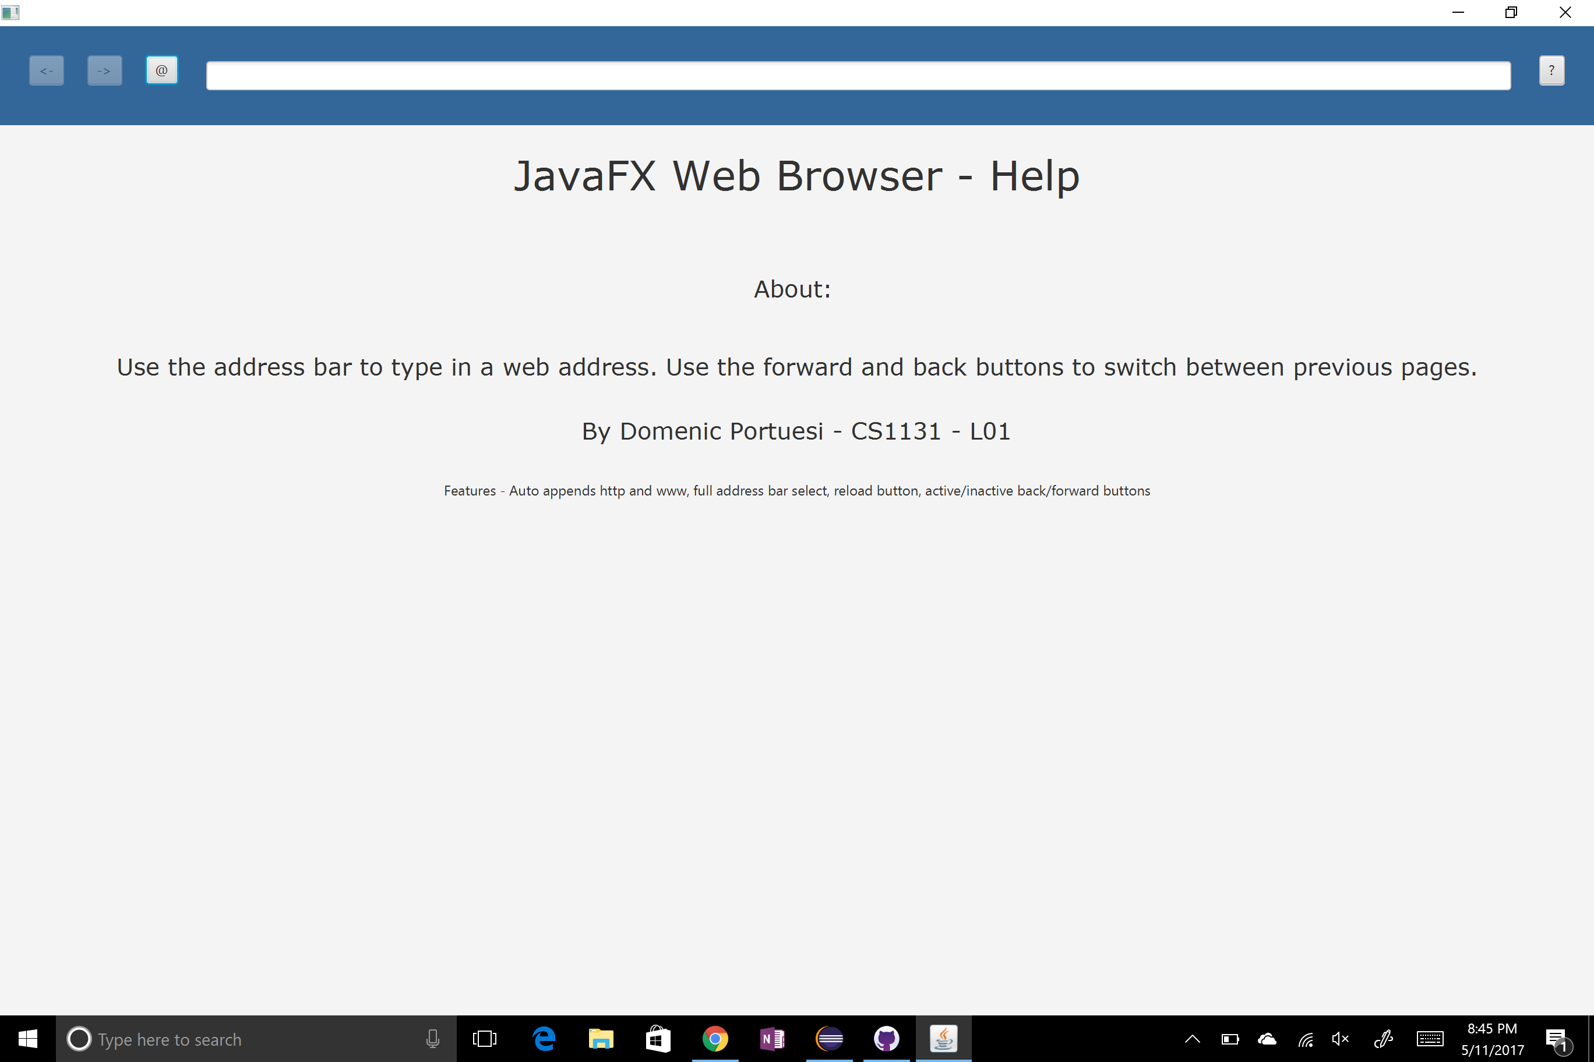Click the Cortana microphone icon
1594x1062 pixels.
[432, 1039]
